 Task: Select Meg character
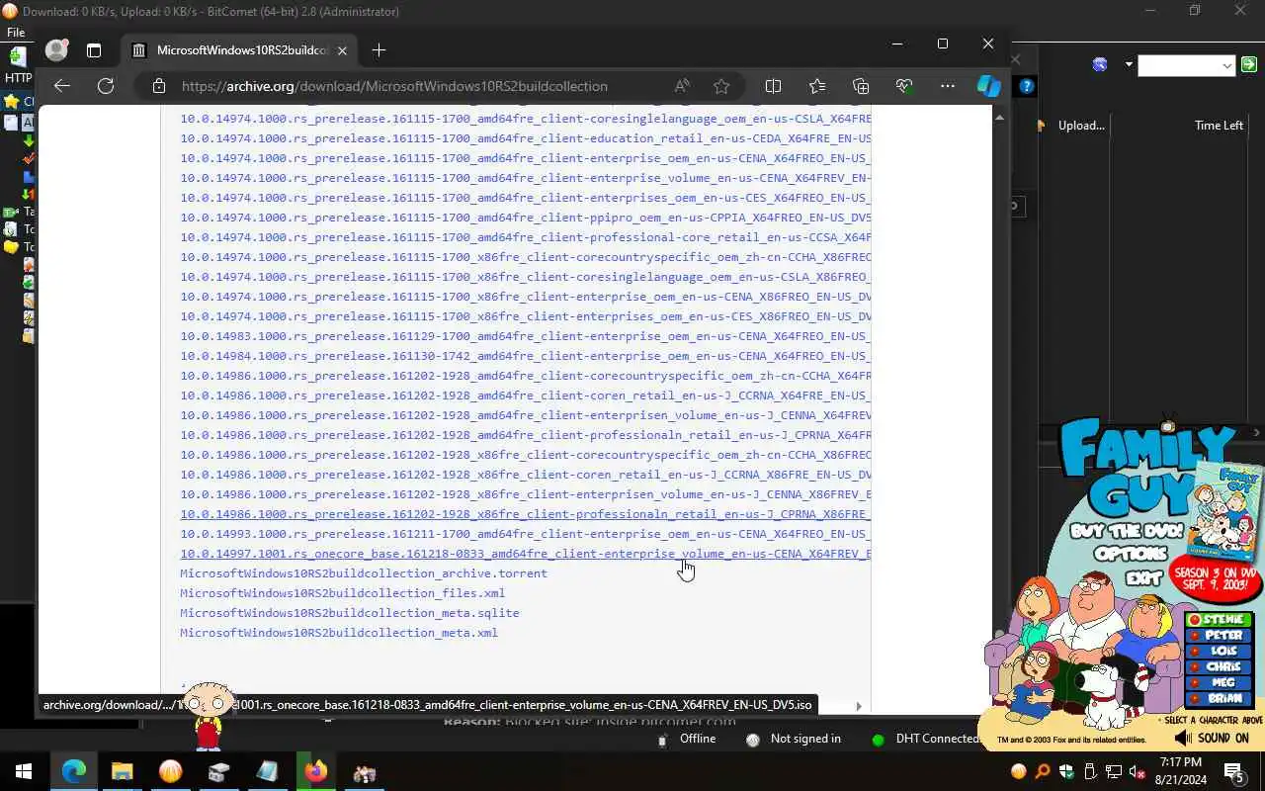coord(1218,683)
